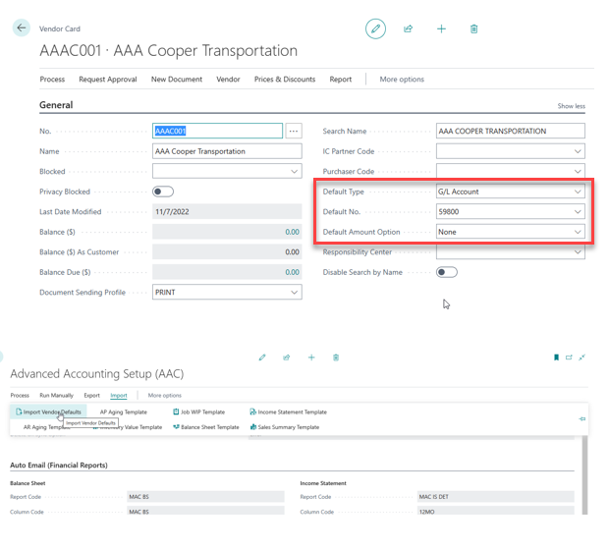Open the Default Amount Option dropdown

coord(578,232)
